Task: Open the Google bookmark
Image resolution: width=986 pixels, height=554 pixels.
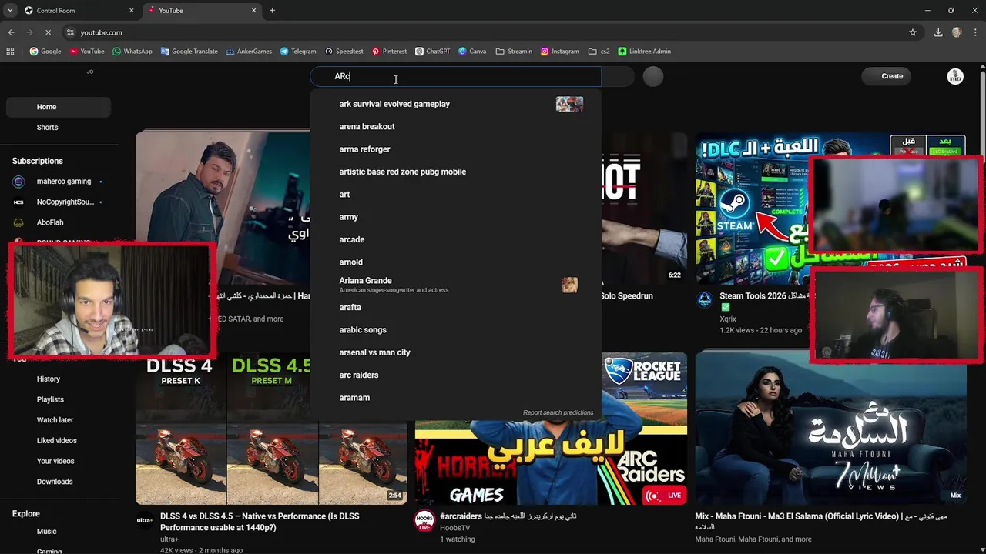Action: (x=45, y=52)
